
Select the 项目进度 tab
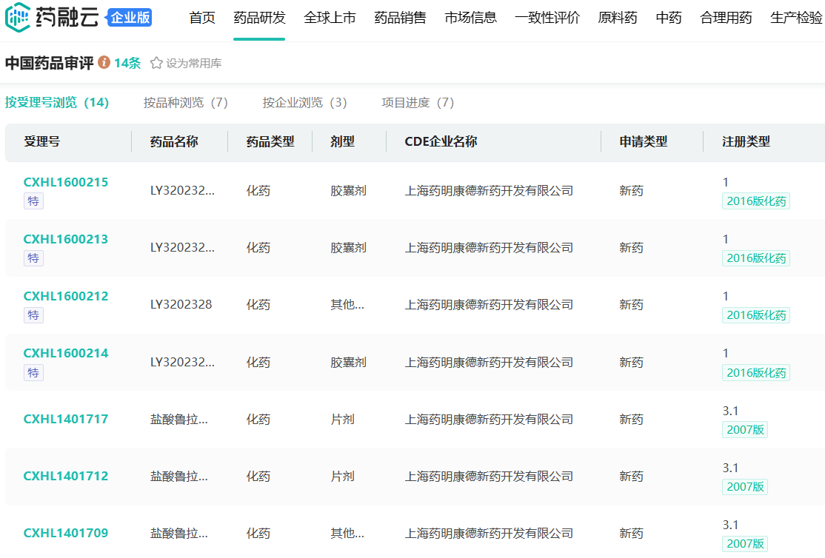(418, 103)
